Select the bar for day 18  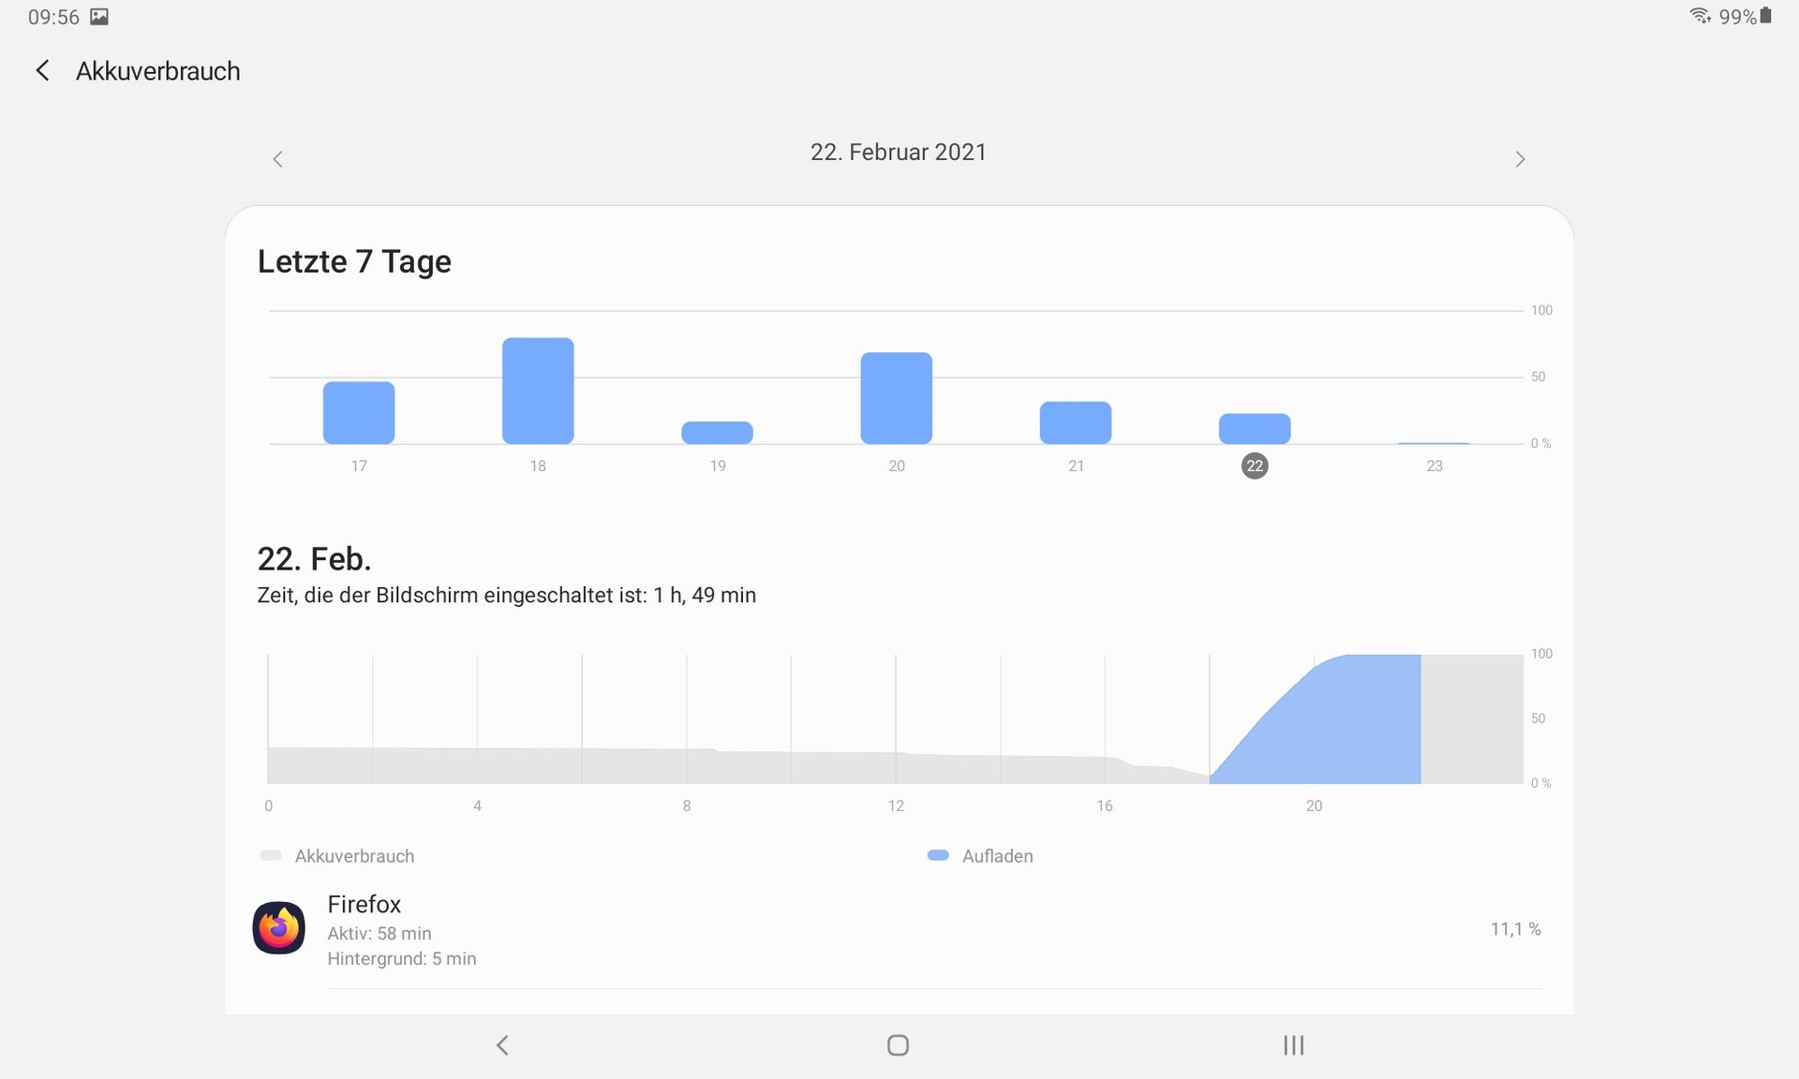pos(538,391)
